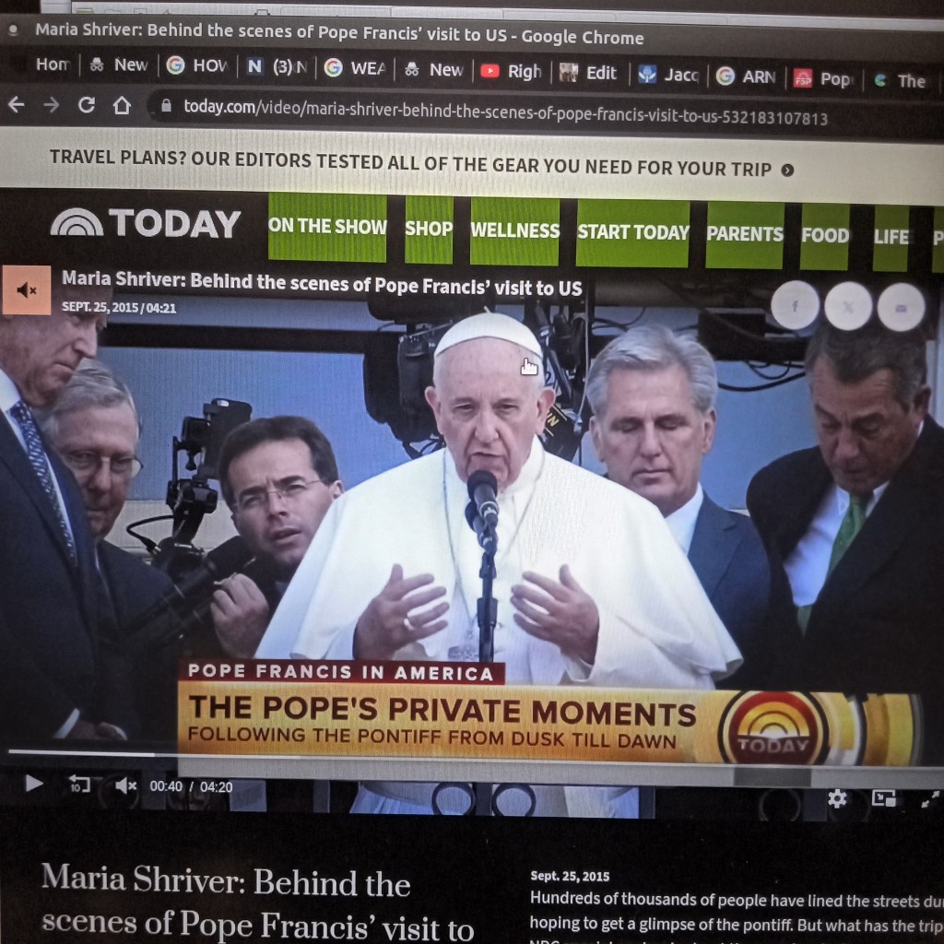Screen dimensions: 944x944
Task: Share the video on X
Action: pyautogui.click(x=848, y=307)
